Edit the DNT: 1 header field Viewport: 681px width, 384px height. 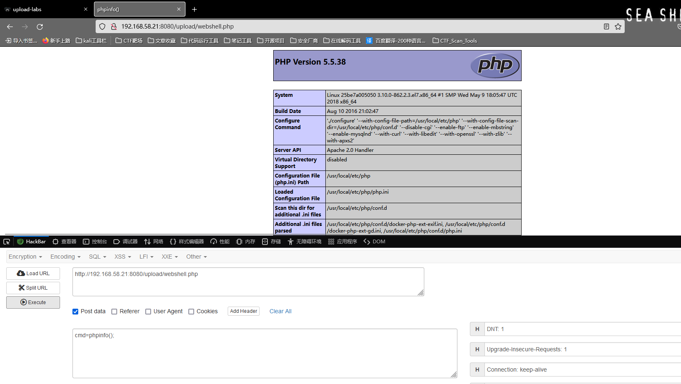click(583, 329)
